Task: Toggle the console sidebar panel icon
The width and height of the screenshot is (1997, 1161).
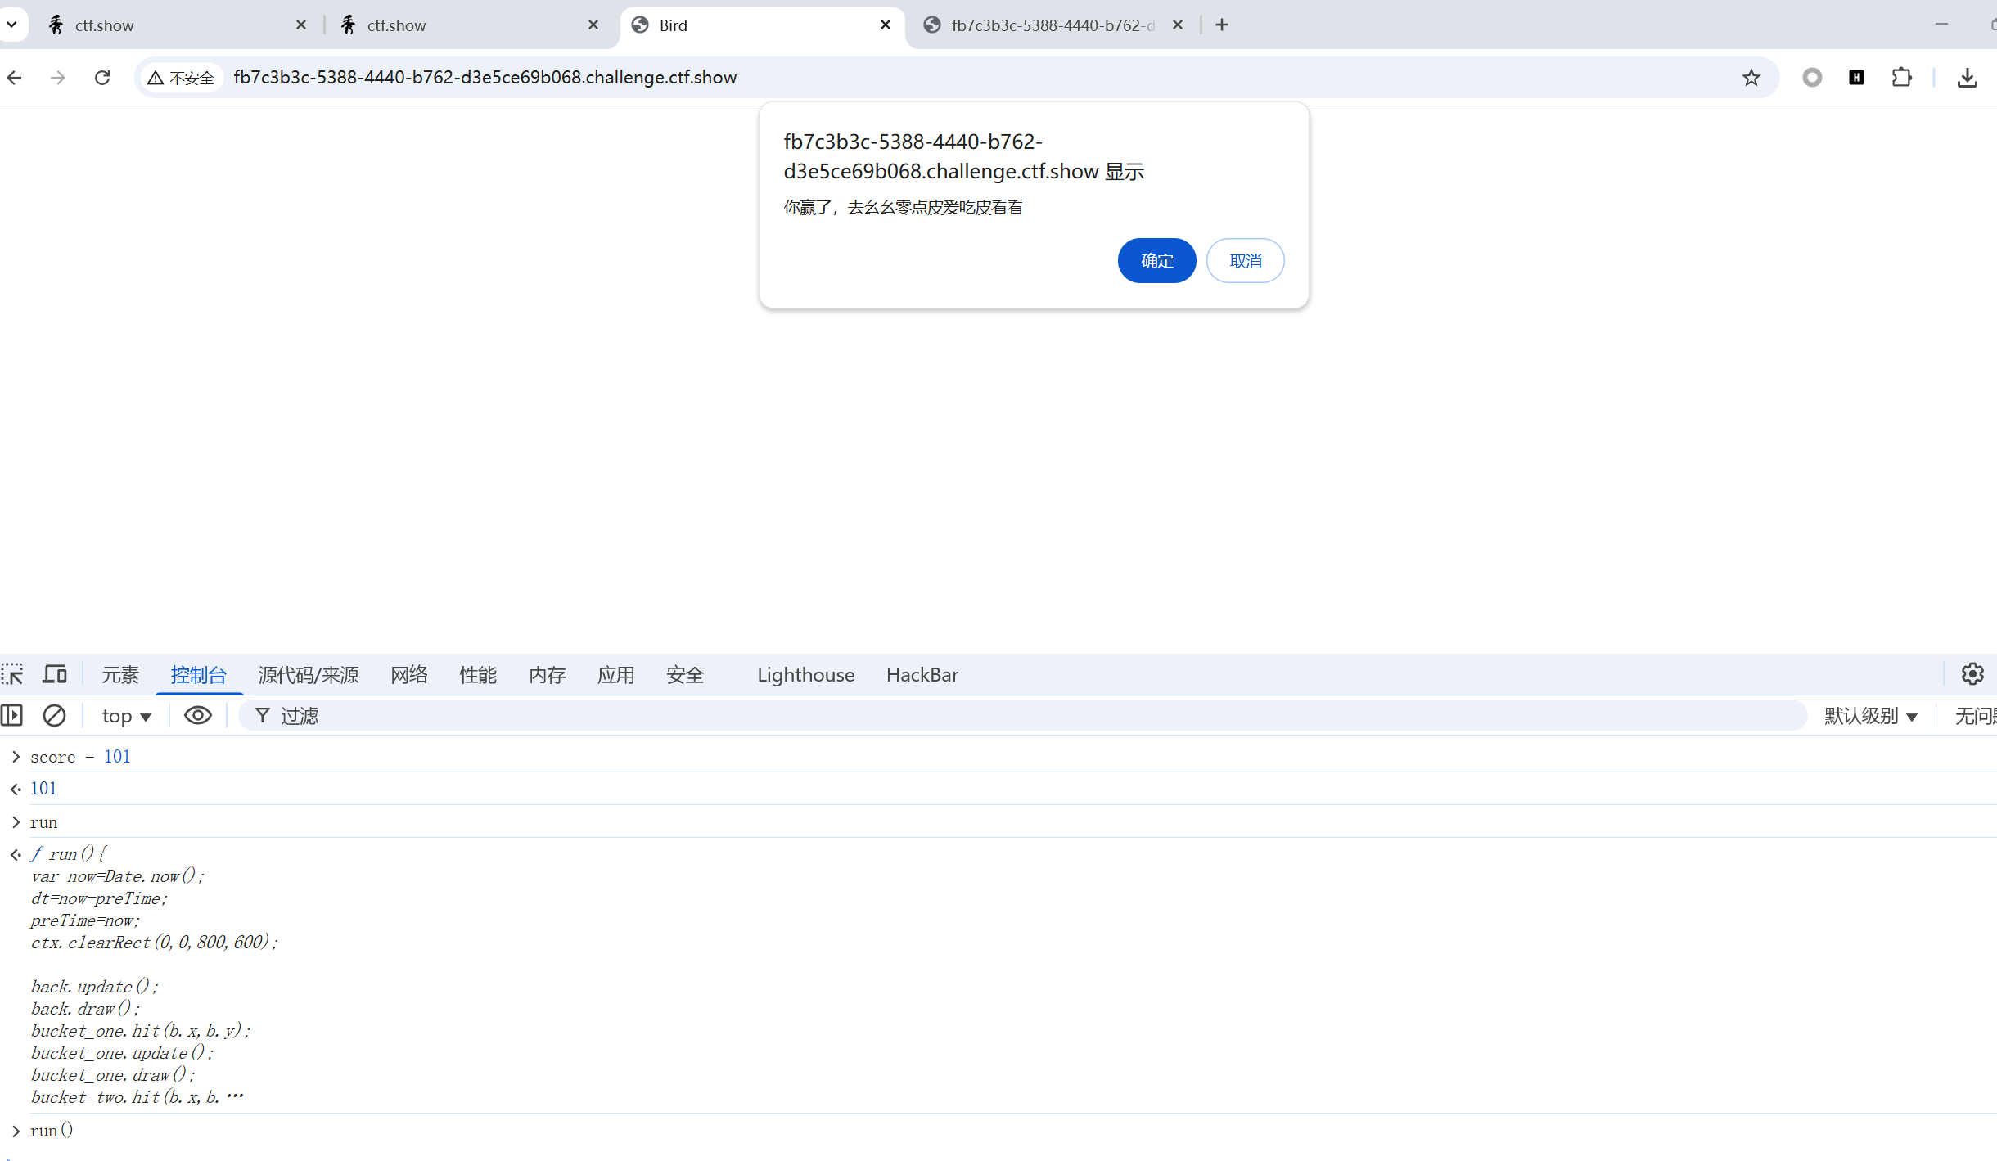Action: (x=11, y=716)
